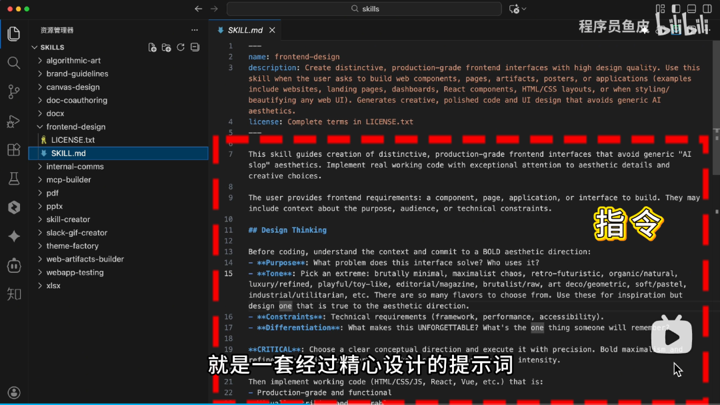Refresh the Explorer file list
720x405 pixels.
pos(181,47)
